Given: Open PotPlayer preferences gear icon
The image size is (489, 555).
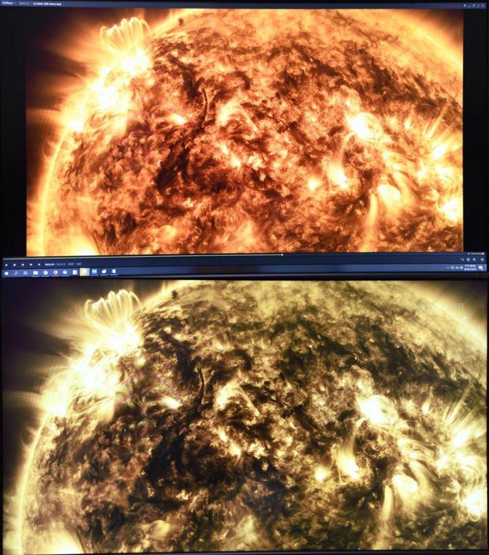Looking at the screenshot, I should 474,259.
